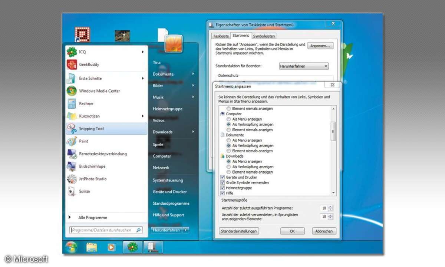Click the Windows Start orb
Image resolution: width=445 pixels, height=267 pixels.
click(x=71, y=247)
